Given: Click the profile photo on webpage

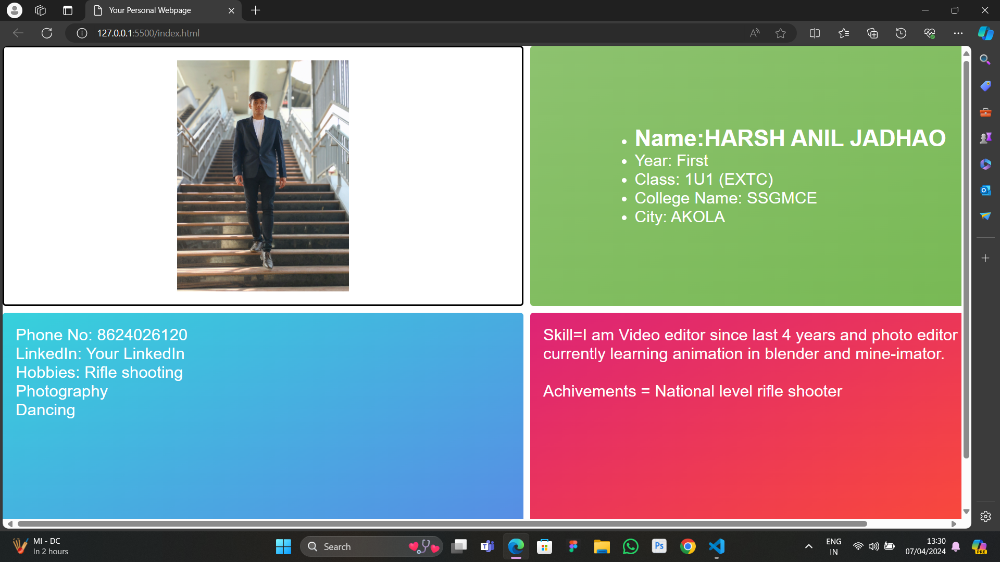Looking at the screenshot, I should pyautogui.click(x=262, y=175).
